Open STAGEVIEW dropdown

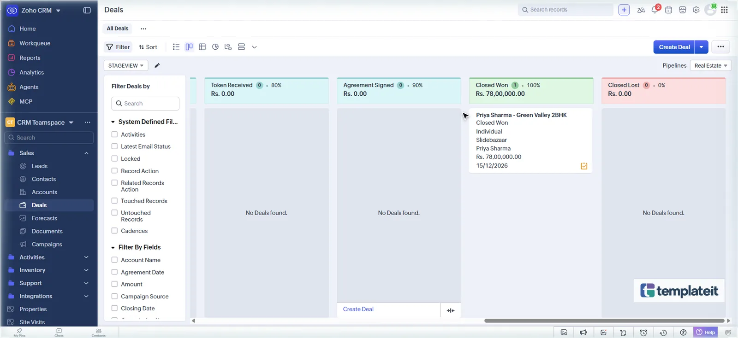(125, 65)
